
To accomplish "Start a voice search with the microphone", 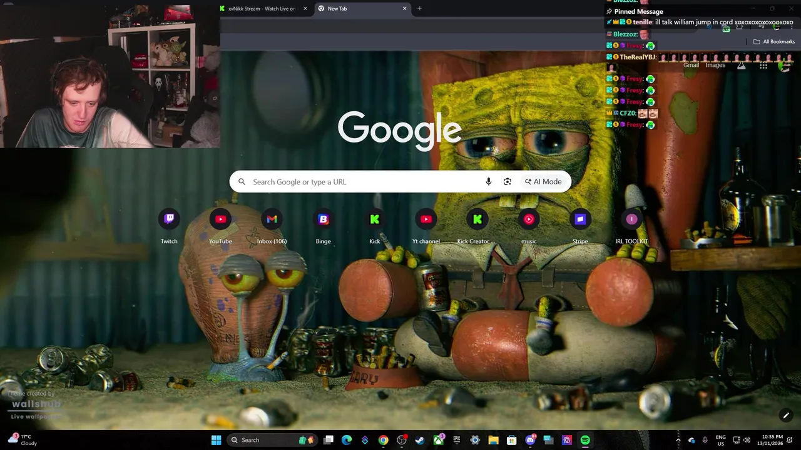I will click(489, 182).
